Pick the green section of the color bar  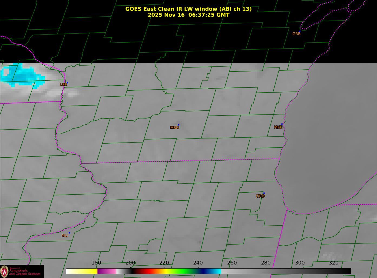(x=184, y=271)
